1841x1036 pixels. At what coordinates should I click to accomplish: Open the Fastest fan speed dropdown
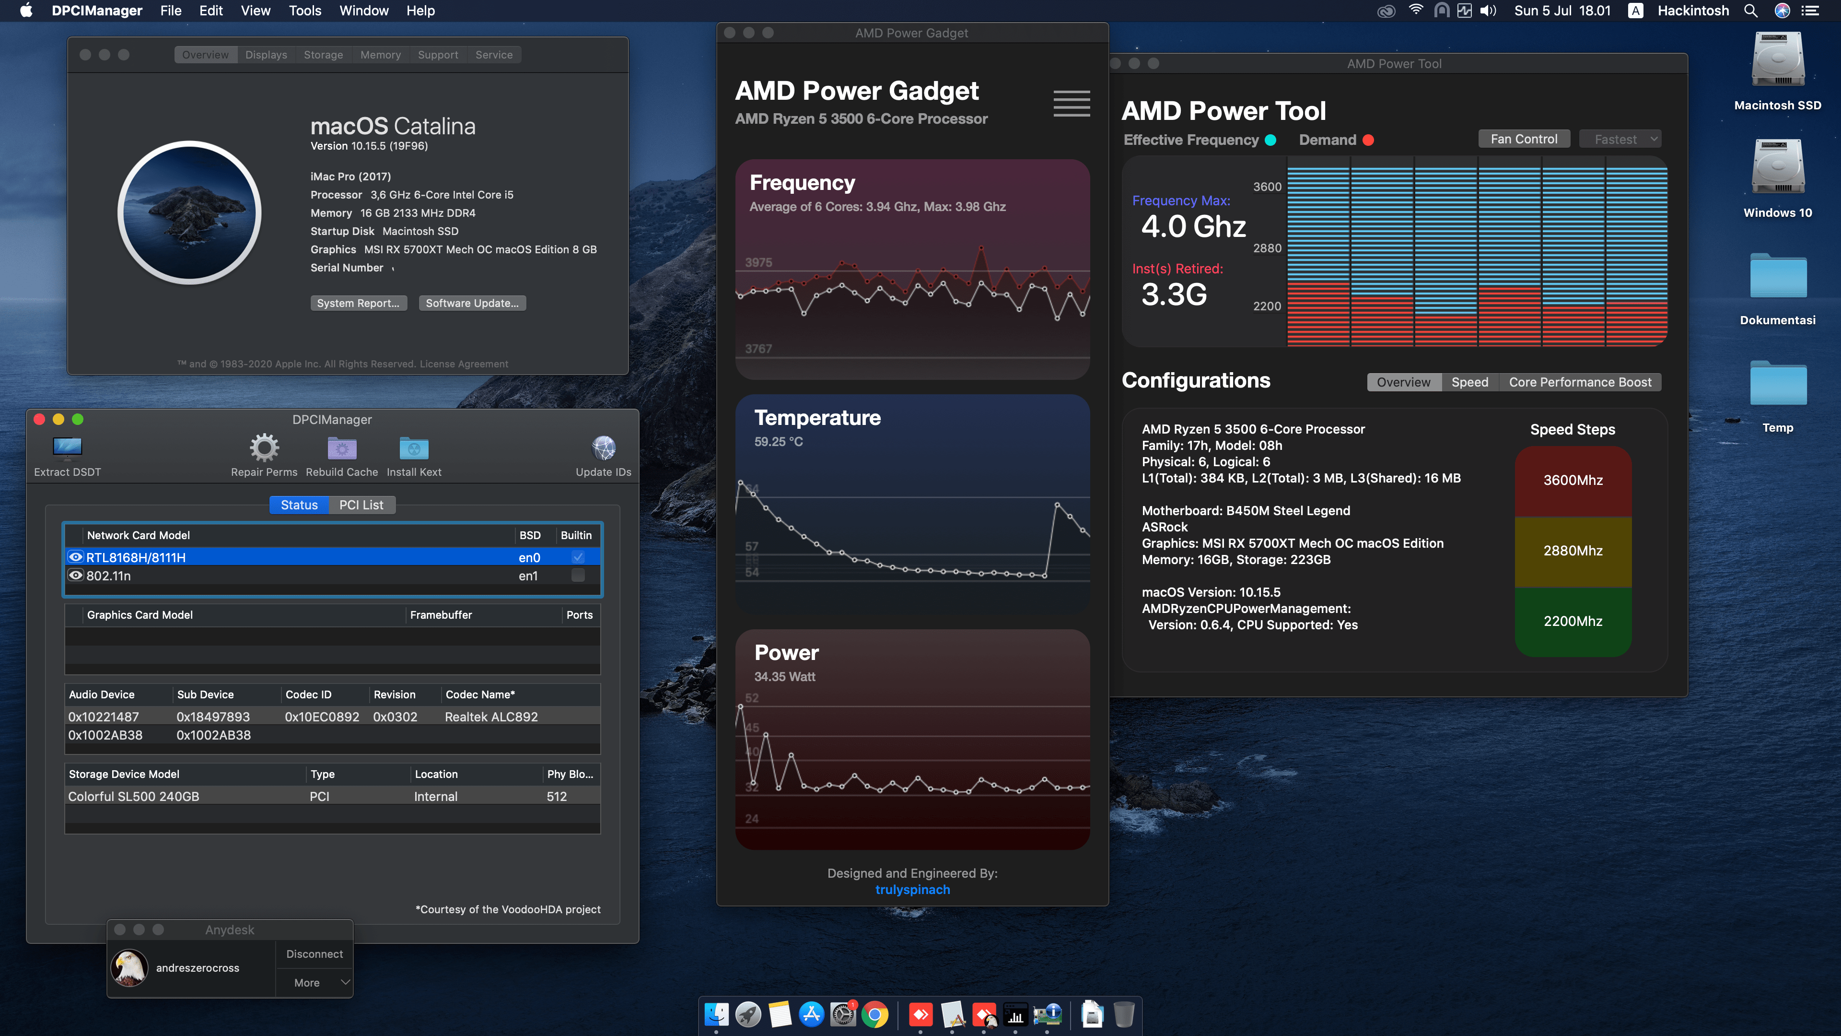(x=1620, y=140)
